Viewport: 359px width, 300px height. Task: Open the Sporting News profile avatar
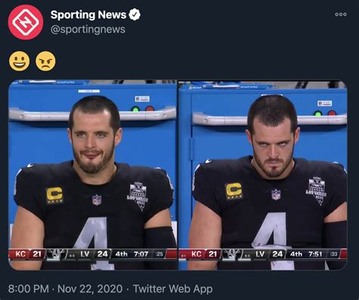point(26,22)
